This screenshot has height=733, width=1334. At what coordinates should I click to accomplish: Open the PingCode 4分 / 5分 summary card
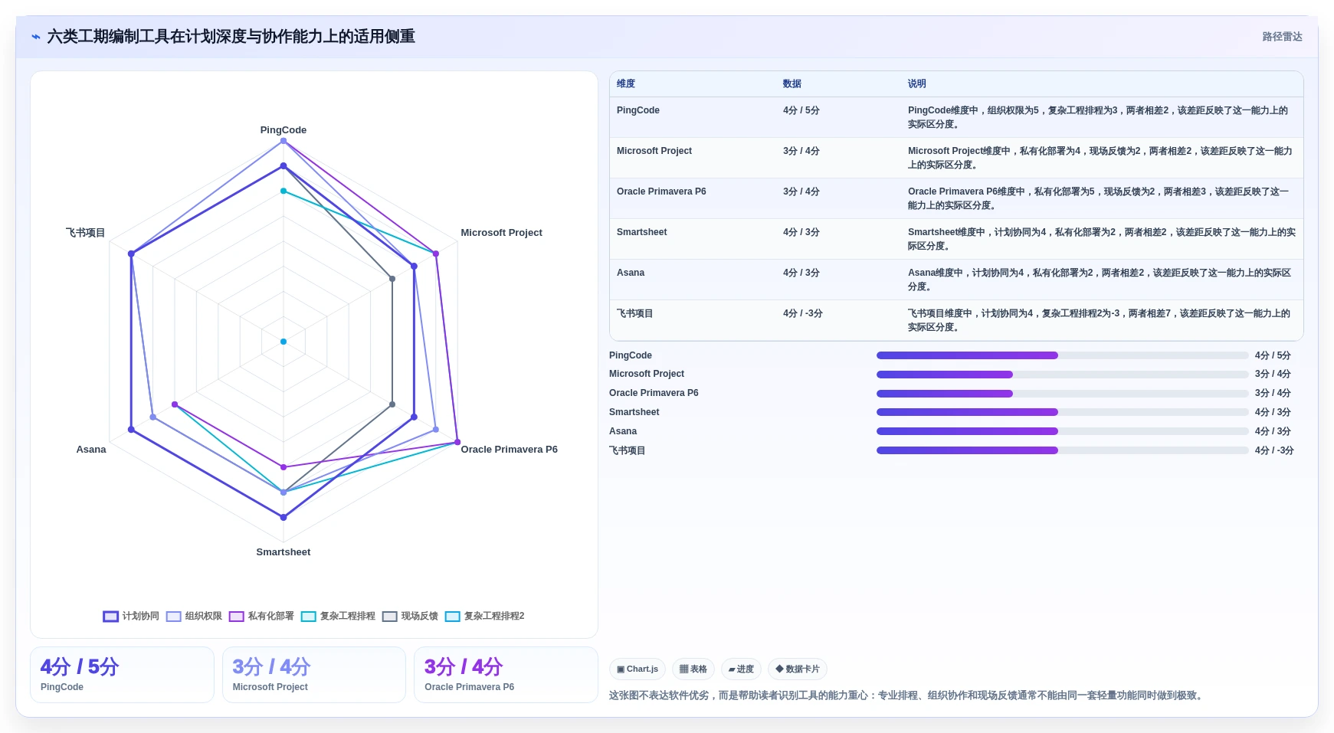(x=122, y=675)
